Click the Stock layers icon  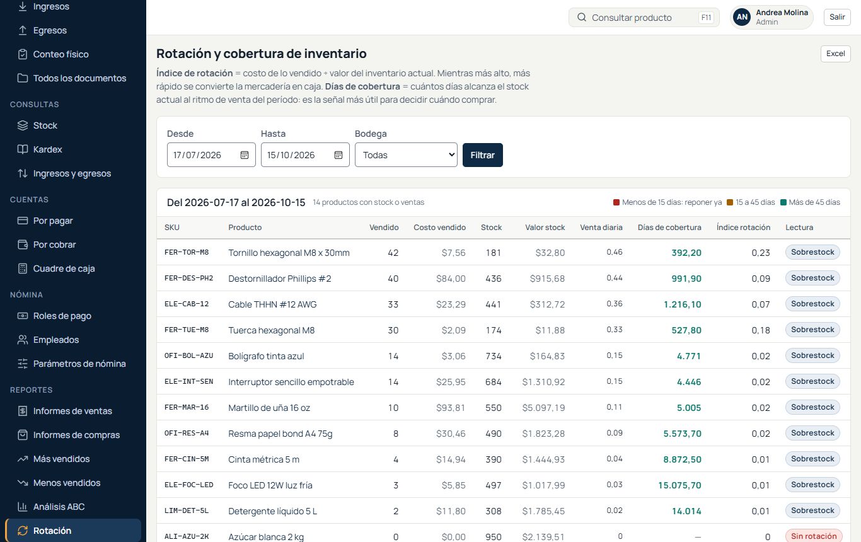[23, 125]
